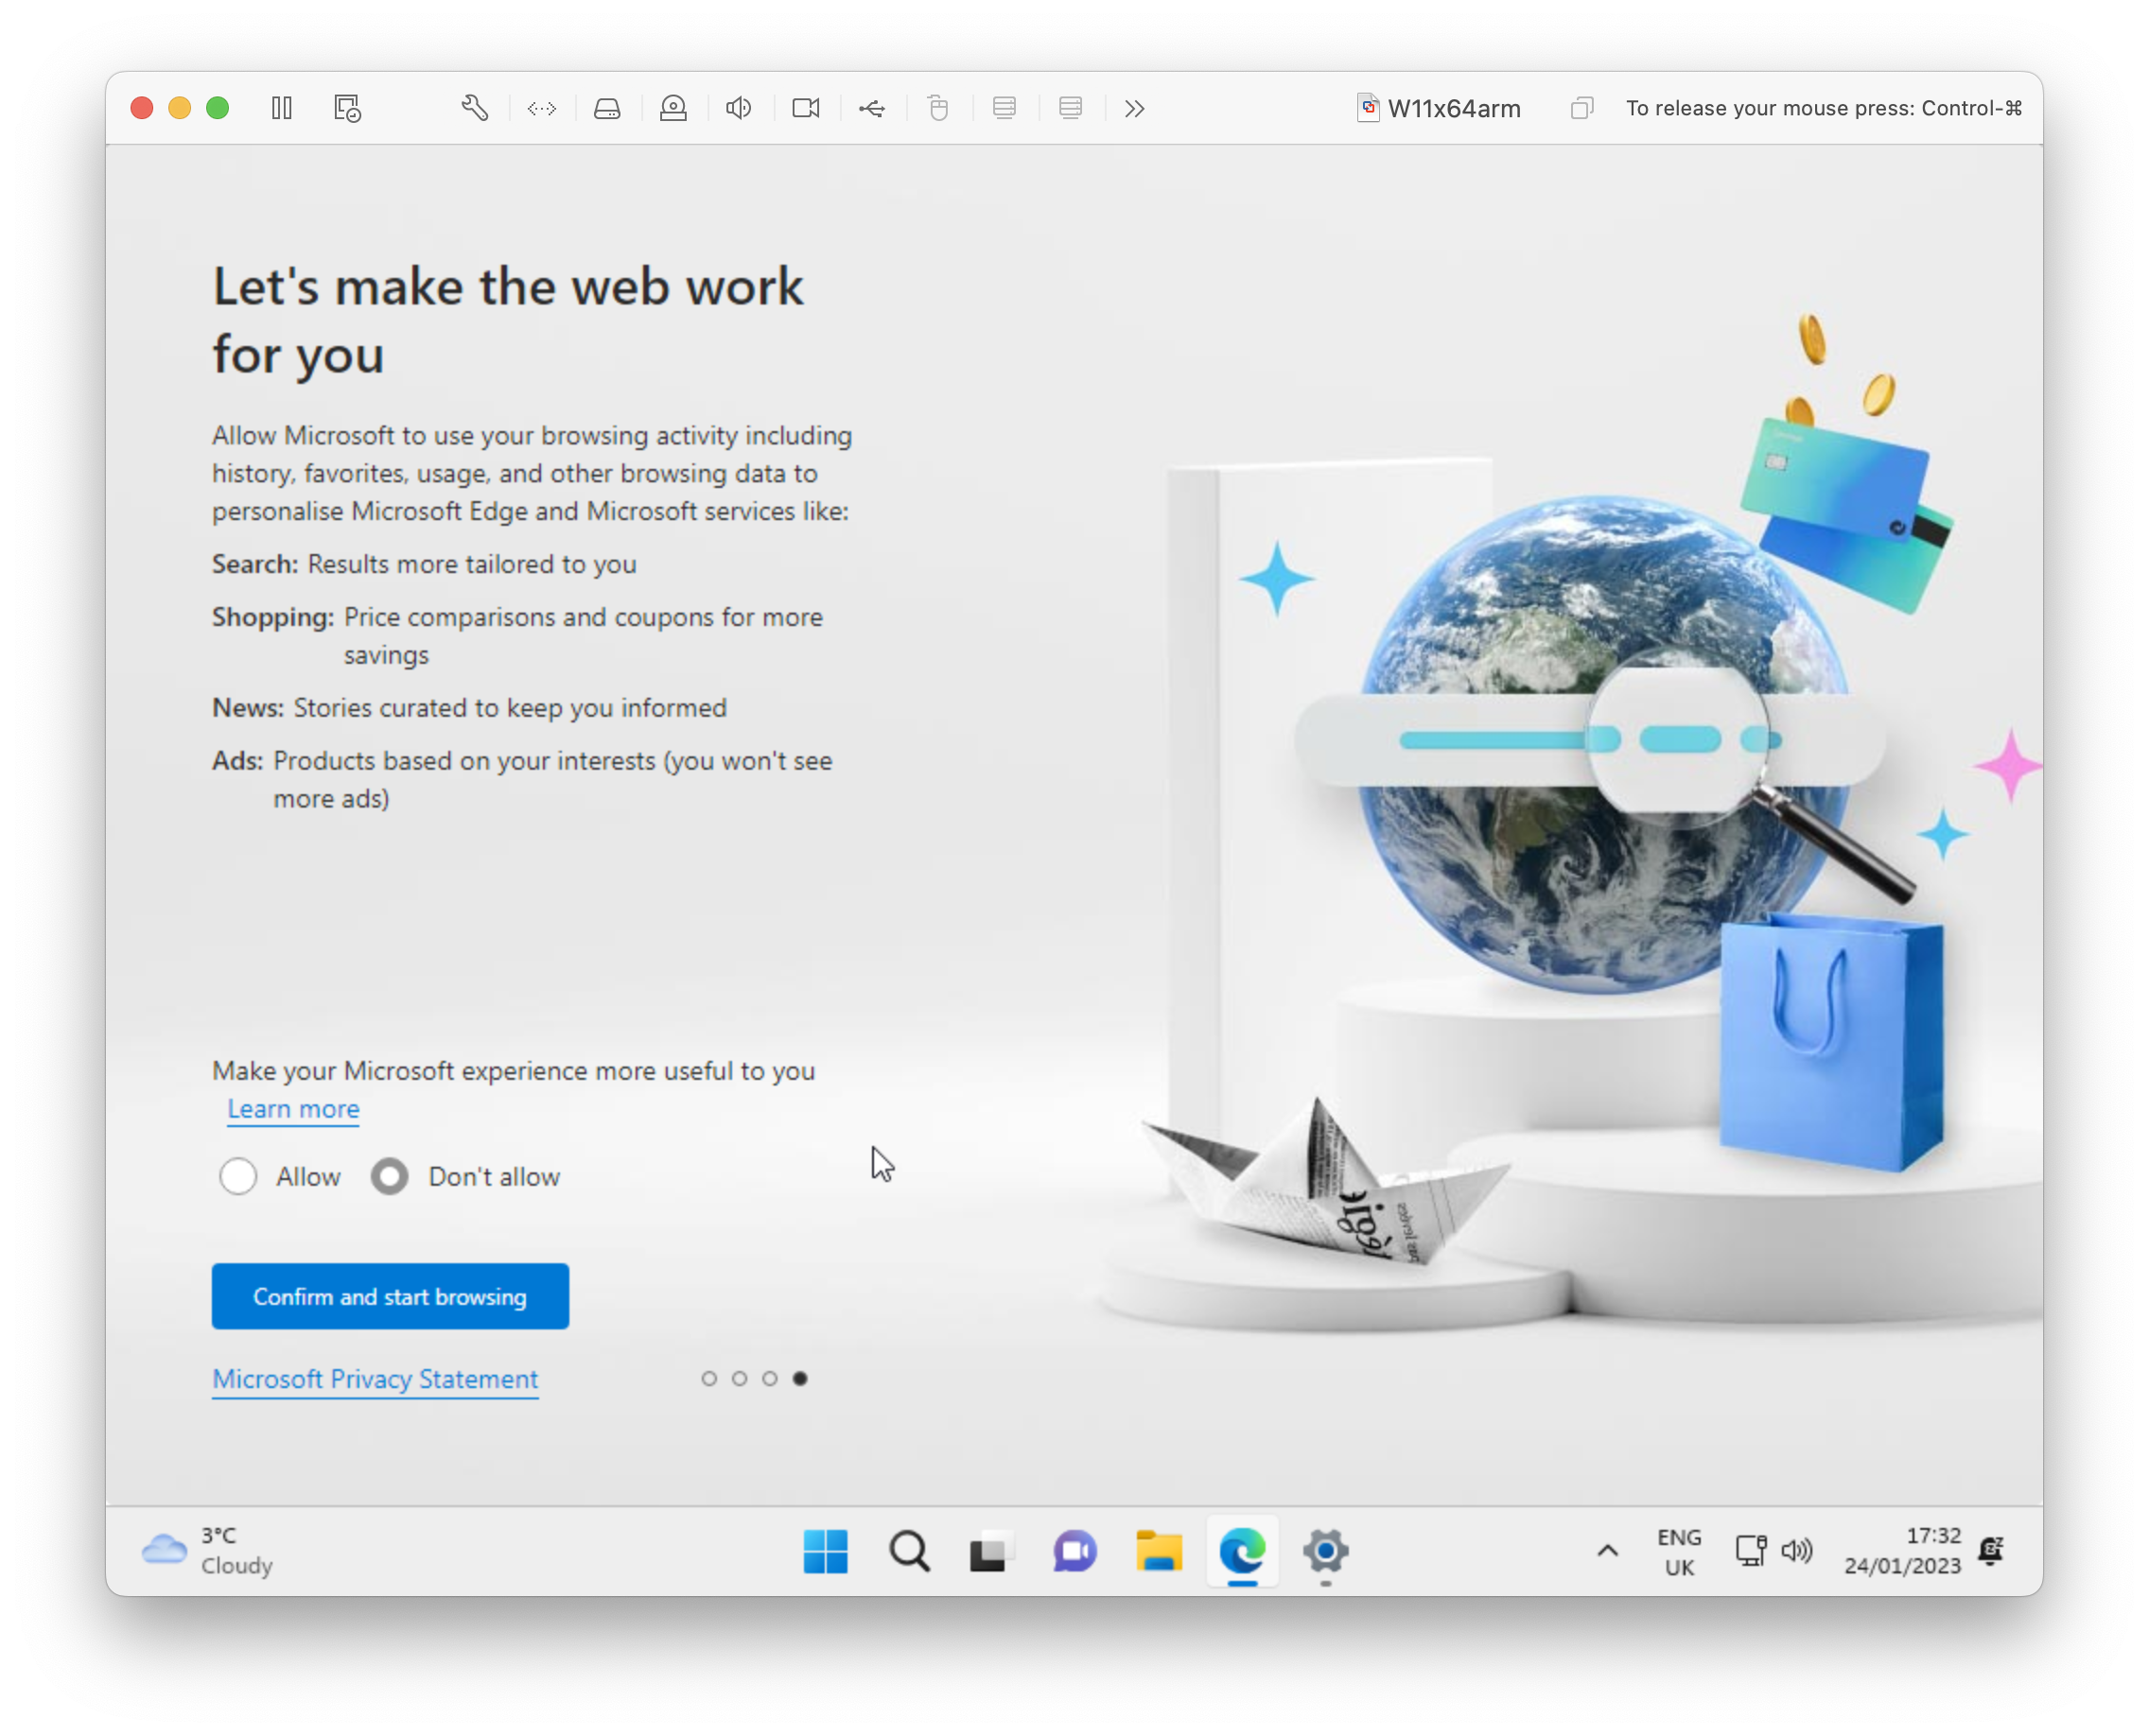
Task: Launch Microsoft Edge from the taskbar
Action: [x=1242, y=1551]
